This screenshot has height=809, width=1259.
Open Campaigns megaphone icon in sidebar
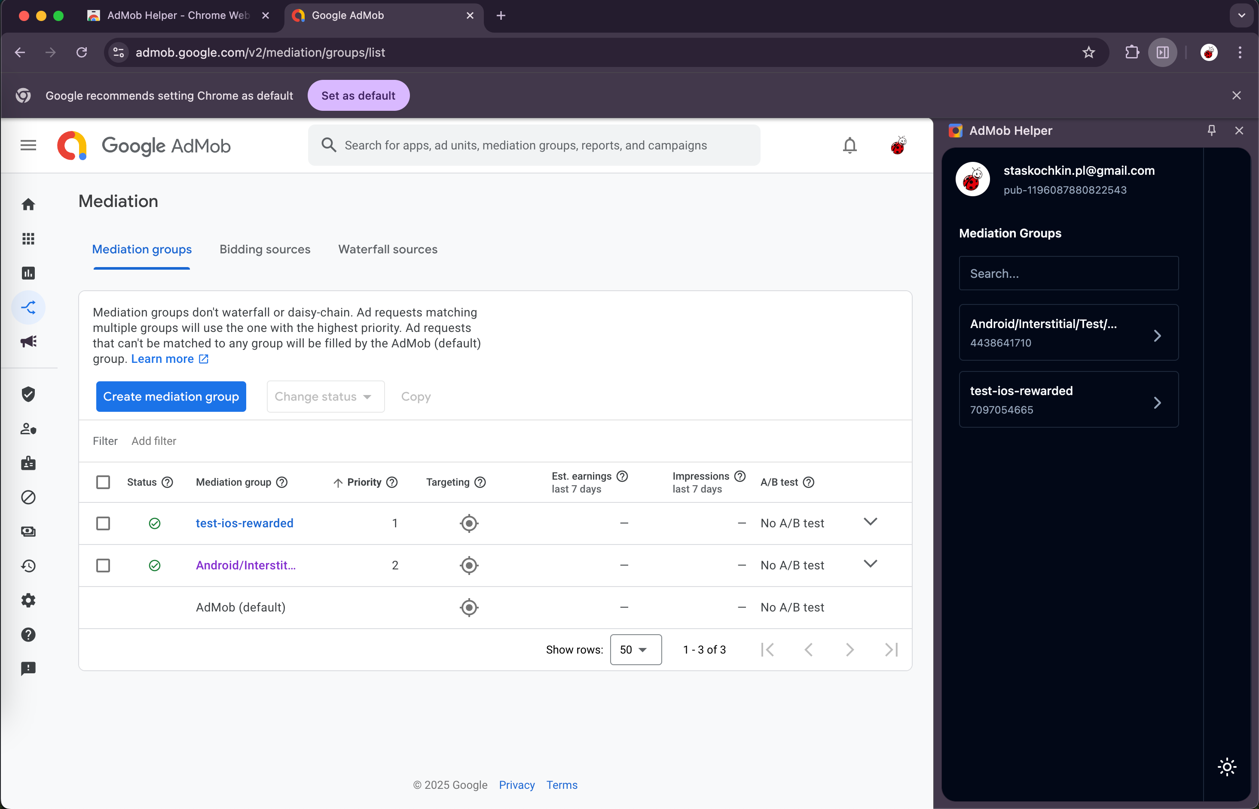tap(28, 341)
